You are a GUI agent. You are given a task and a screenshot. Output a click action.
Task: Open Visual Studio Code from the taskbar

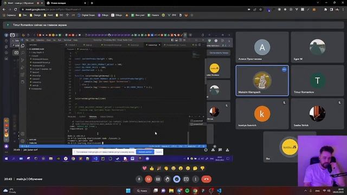(219, 191)
